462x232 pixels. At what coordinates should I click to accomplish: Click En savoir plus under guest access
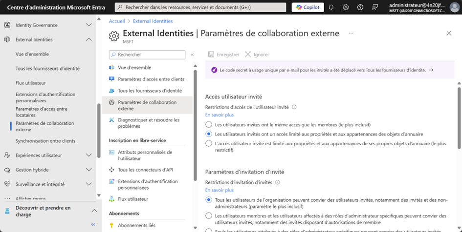(x=219, y=115)
